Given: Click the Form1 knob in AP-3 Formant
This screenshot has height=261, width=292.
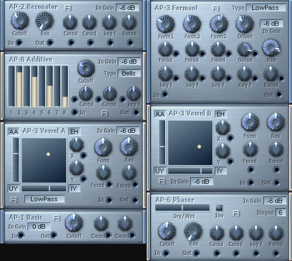Looking at the screenshot, I should tap(166, 24).
